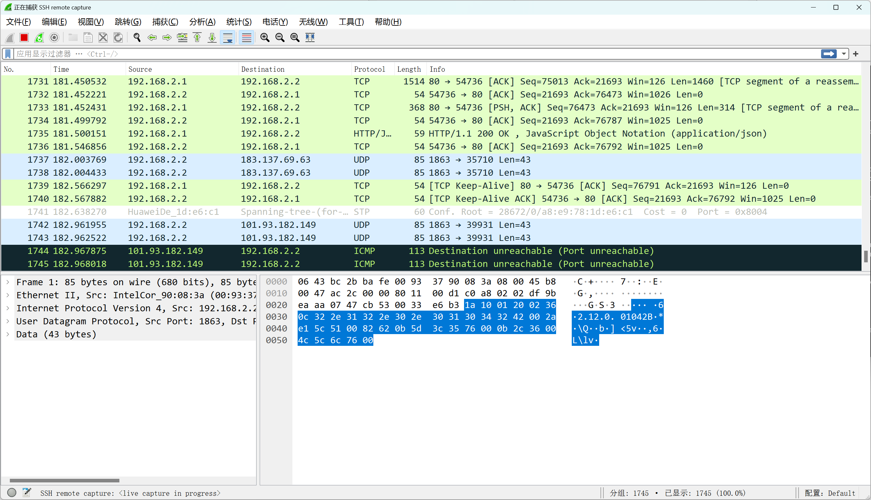Viewport: 871px width, 500px height.
Task: Click the apply filter arrow button
Action: 829,54
